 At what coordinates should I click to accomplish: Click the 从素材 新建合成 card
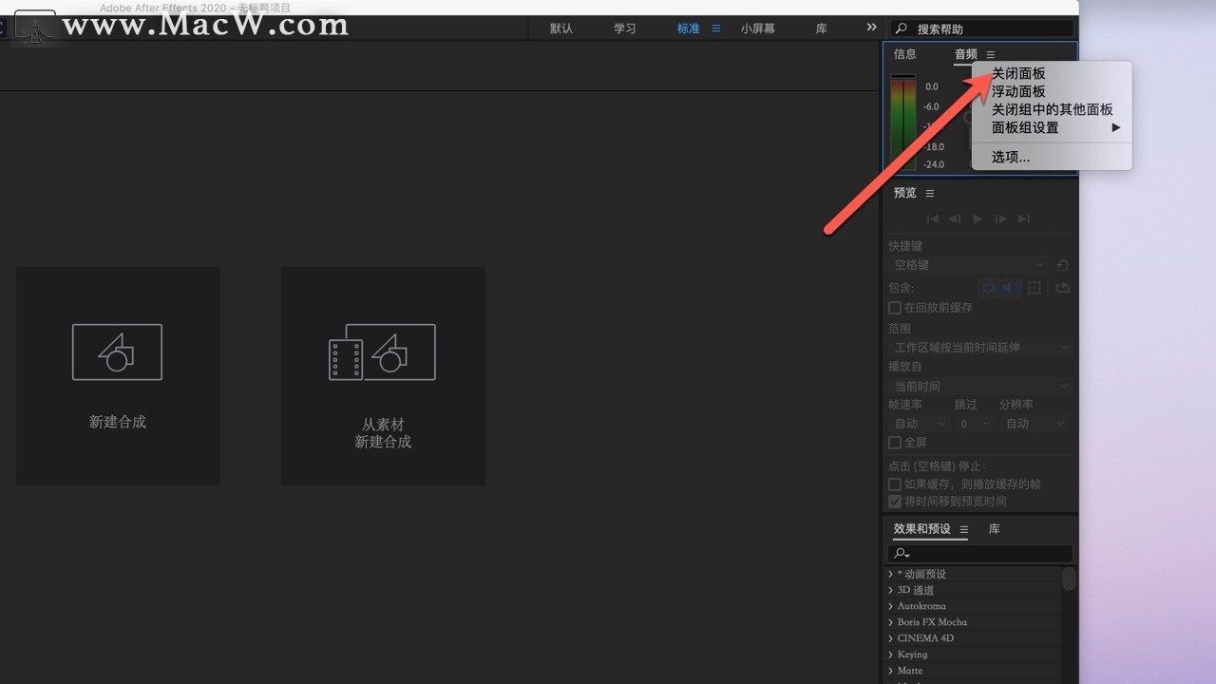383,376
